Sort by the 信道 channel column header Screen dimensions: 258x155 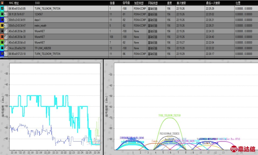tap(112, 3)
